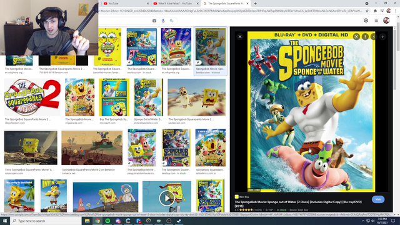Screen dimensions: 400x225
Task: Close the YouTube tab
Action: pyautogui.click(x=148, y=4)
